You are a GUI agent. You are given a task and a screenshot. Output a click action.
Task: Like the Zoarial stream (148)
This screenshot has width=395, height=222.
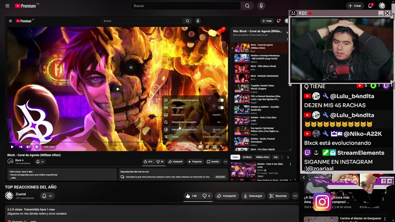point(191,196)
